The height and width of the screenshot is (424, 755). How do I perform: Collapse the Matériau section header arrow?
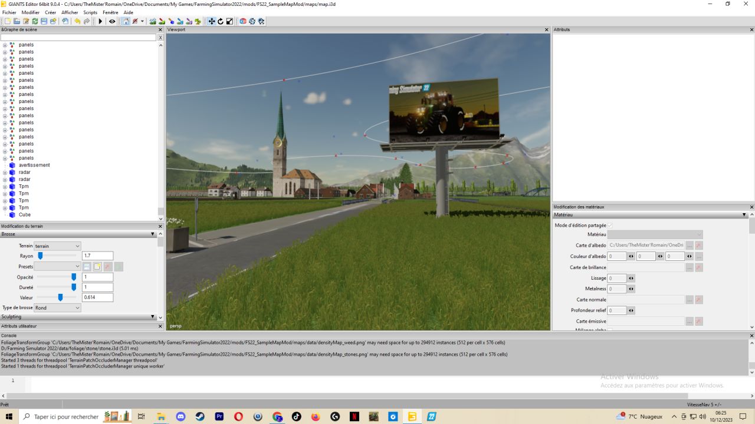pos(744,215)
